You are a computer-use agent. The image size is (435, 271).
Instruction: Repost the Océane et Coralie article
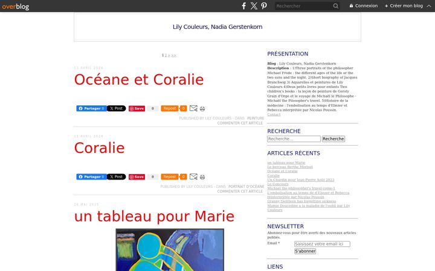point(170,108)
